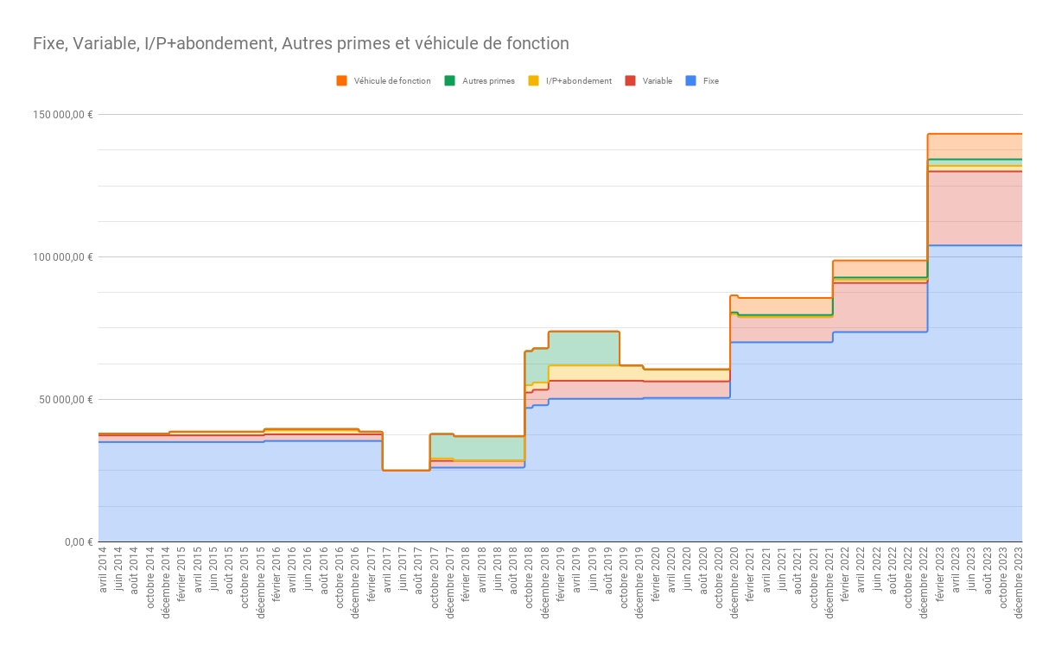
Task: Click the red Variable legend swatch
Action: click(630, 81)
